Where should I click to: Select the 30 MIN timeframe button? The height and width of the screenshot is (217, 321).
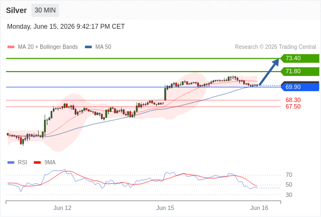pyautogui.click(x=45, y=10)
